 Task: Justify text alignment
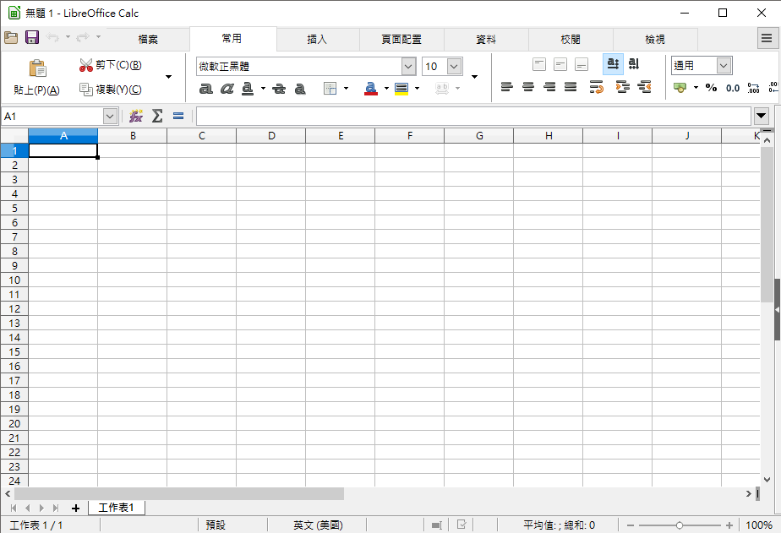571,88
